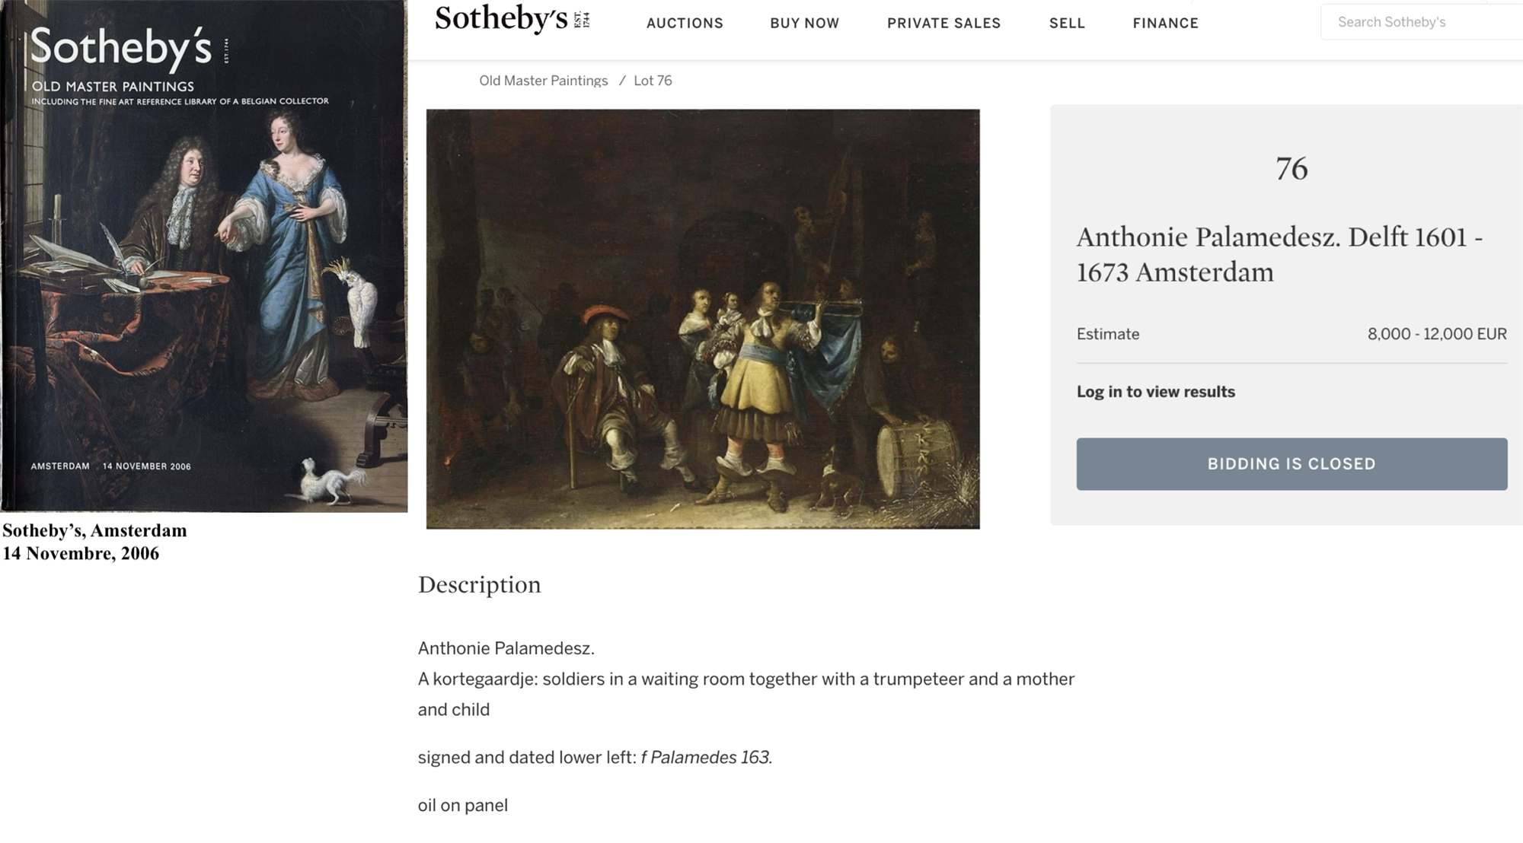The height and width of the screenshot is (843, 1523).
Task: Click the Description section heading
Action: pyautogui.click(x=479, y=584)
